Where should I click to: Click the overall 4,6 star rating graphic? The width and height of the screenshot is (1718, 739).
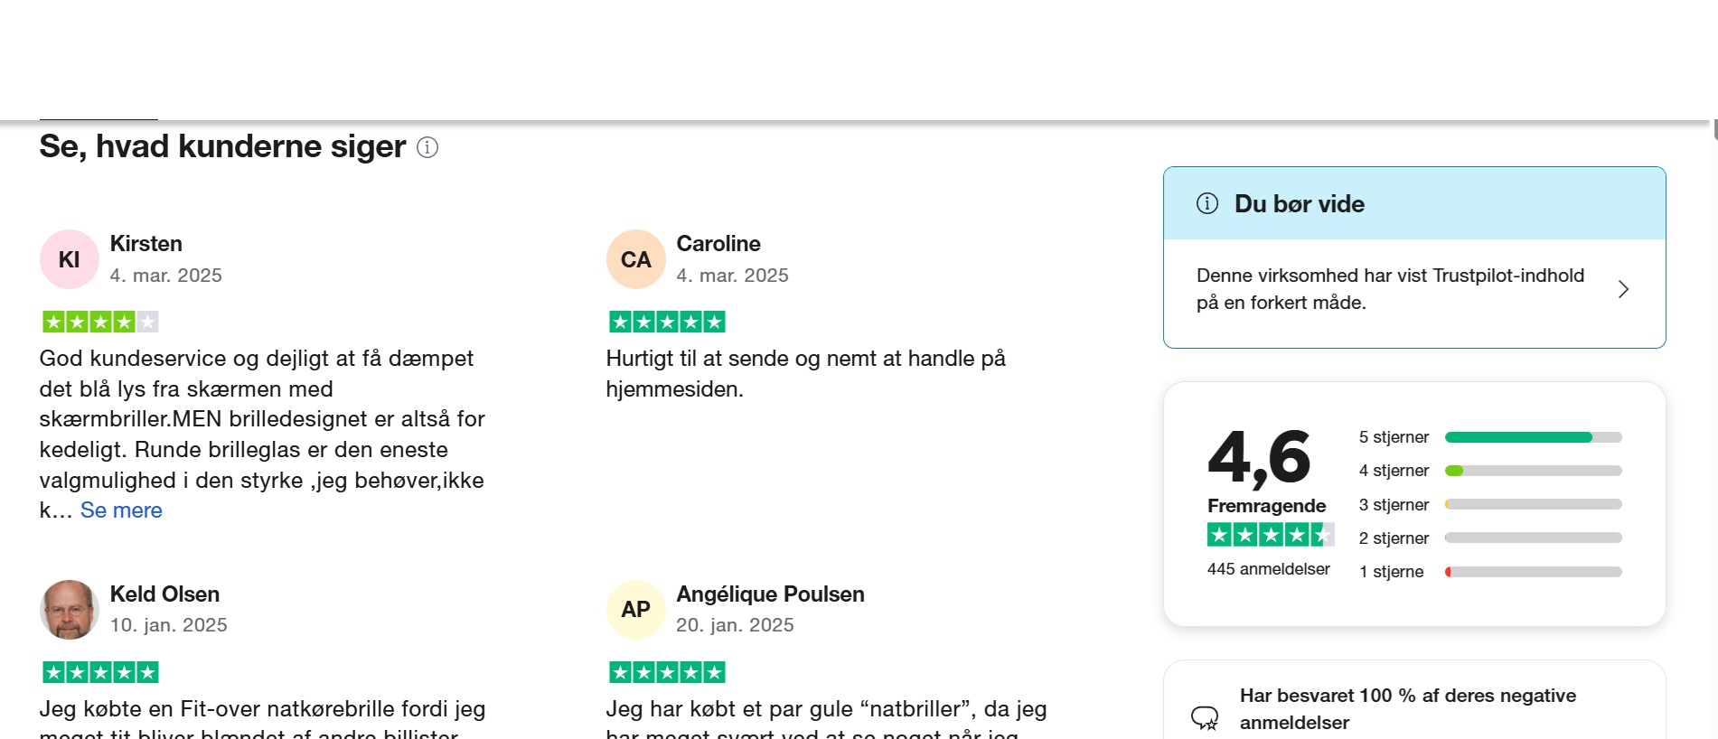click(x=1270, y=535)
